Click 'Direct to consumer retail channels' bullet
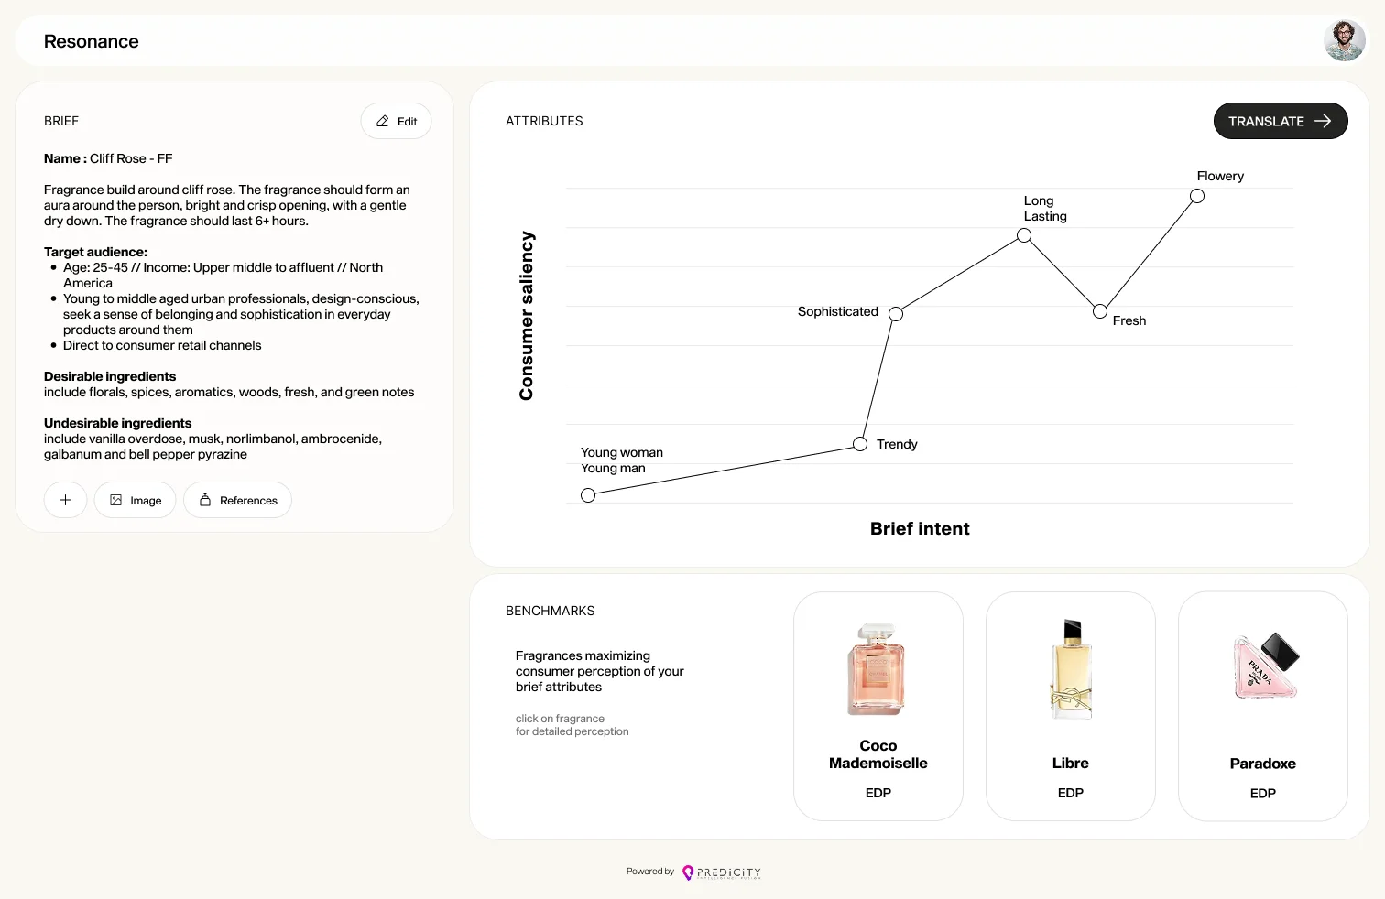This screenshot has height=899, width=1385. coord(162,345)
